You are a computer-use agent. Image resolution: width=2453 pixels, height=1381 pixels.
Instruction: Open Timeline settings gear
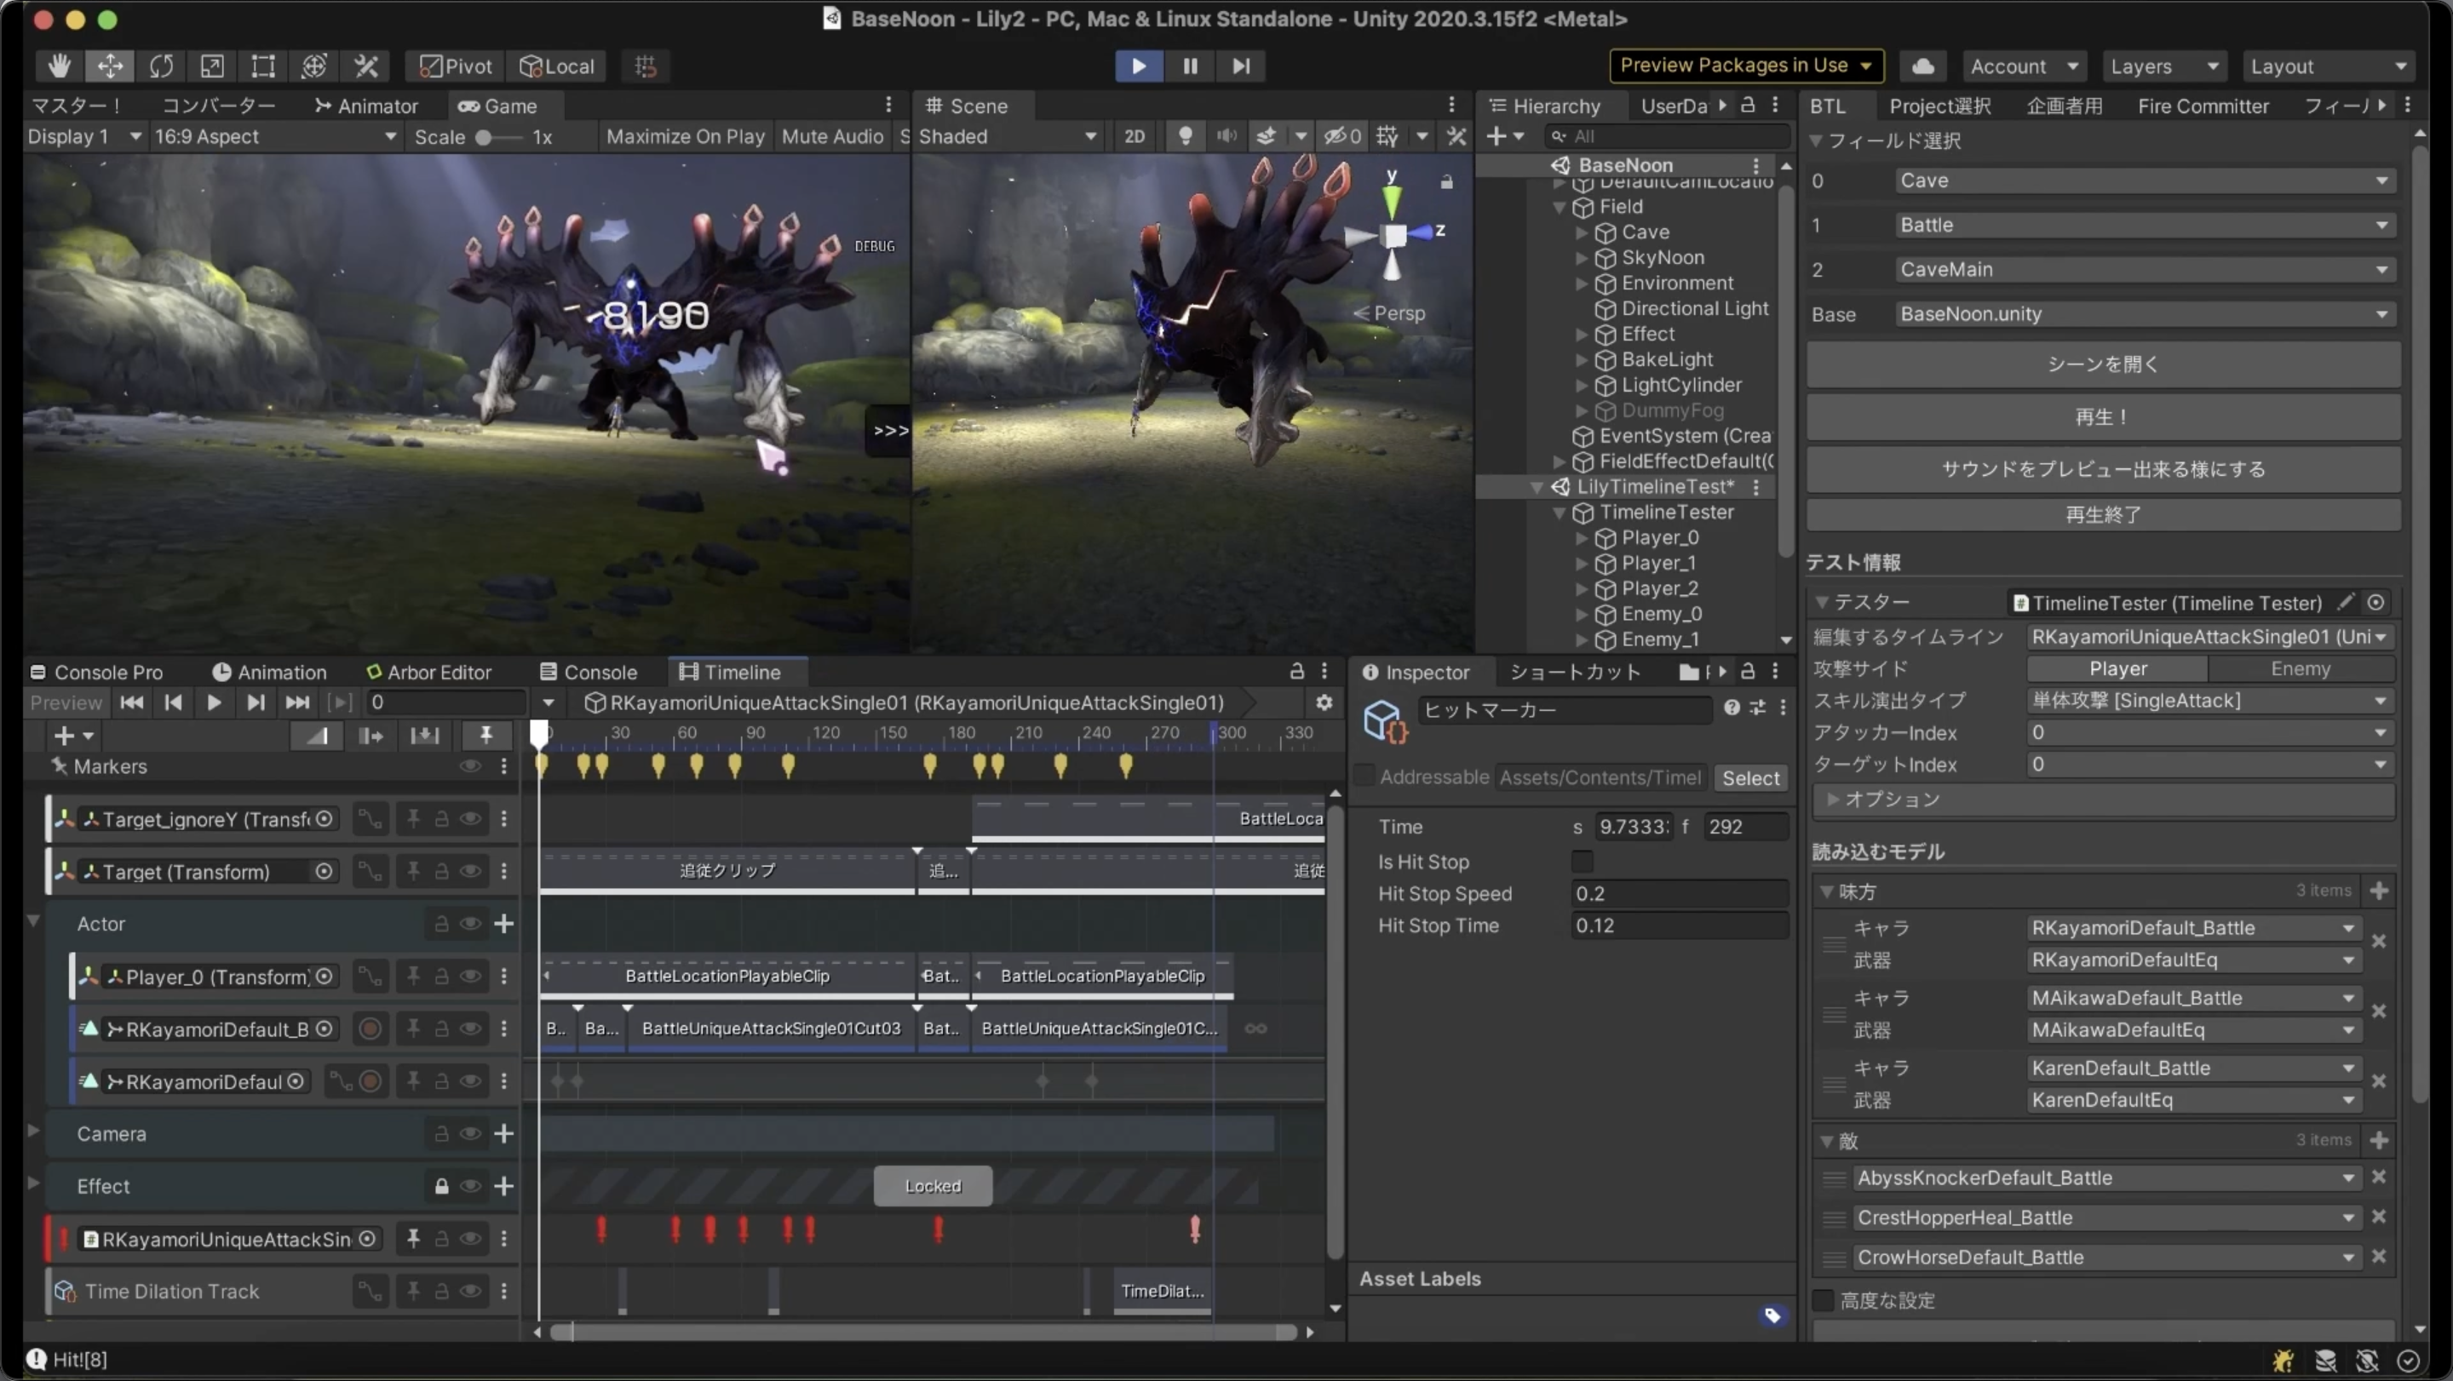1324,702
